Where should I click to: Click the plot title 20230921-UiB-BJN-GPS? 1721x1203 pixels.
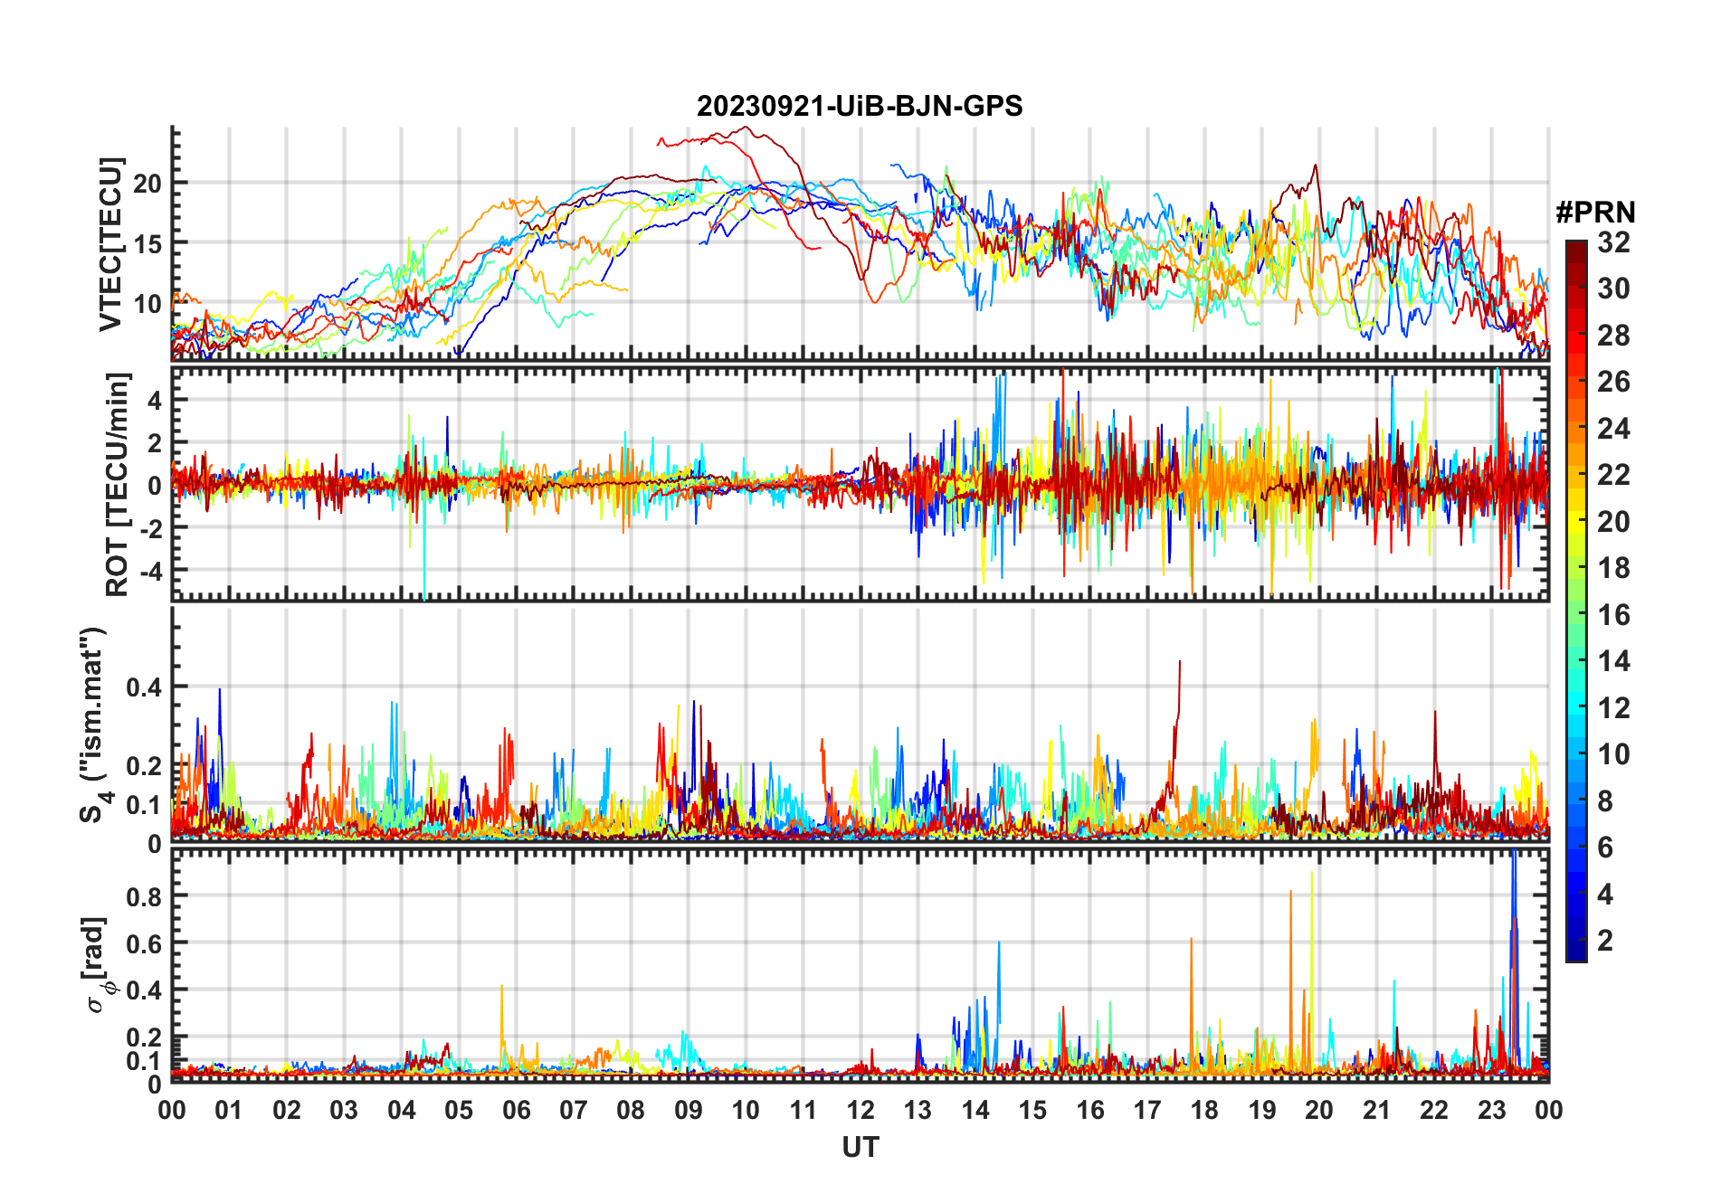point(860,106)
